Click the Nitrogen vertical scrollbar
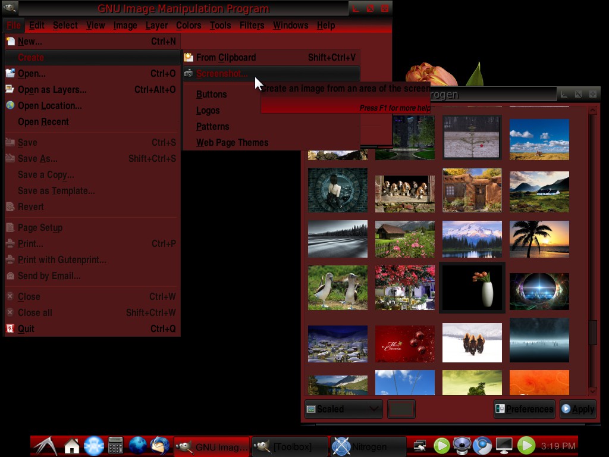The width and height of the screenshot is (609, 457). point(592,251)
